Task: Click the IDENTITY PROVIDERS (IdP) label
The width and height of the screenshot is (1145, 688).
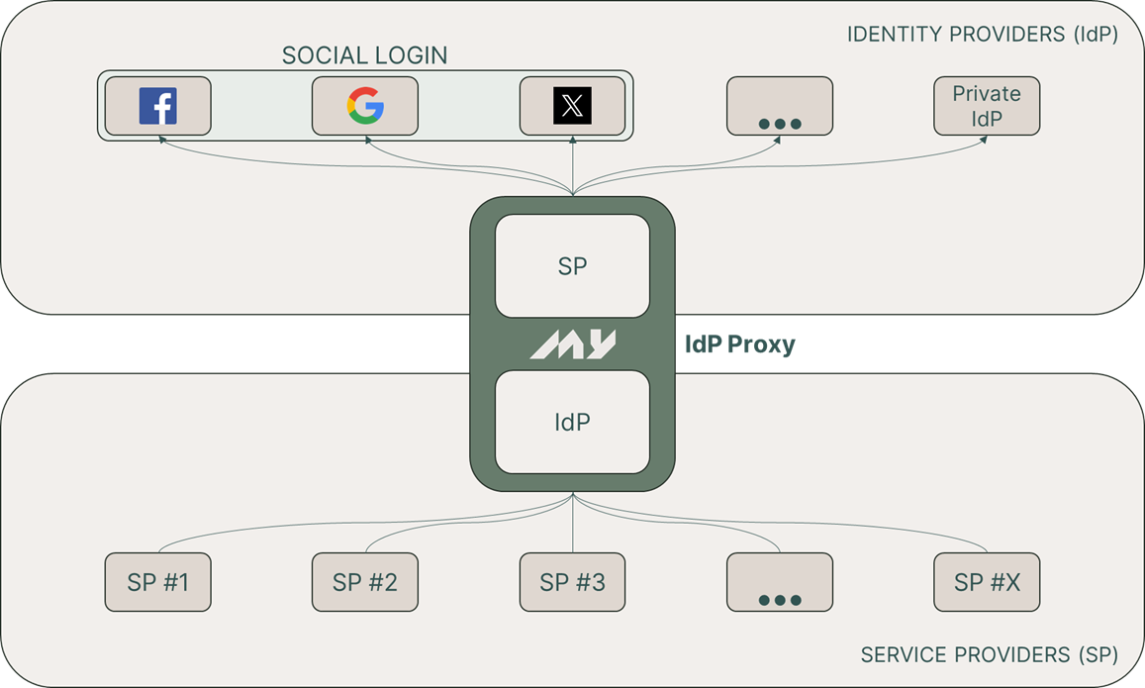Action: click(982, 35)
